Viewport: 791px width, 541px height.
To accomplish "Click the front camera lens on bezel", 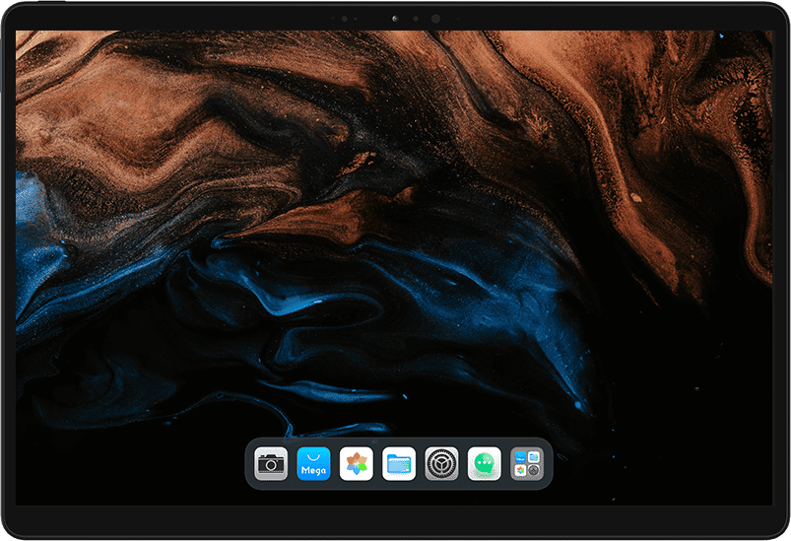I will point(395,18).
